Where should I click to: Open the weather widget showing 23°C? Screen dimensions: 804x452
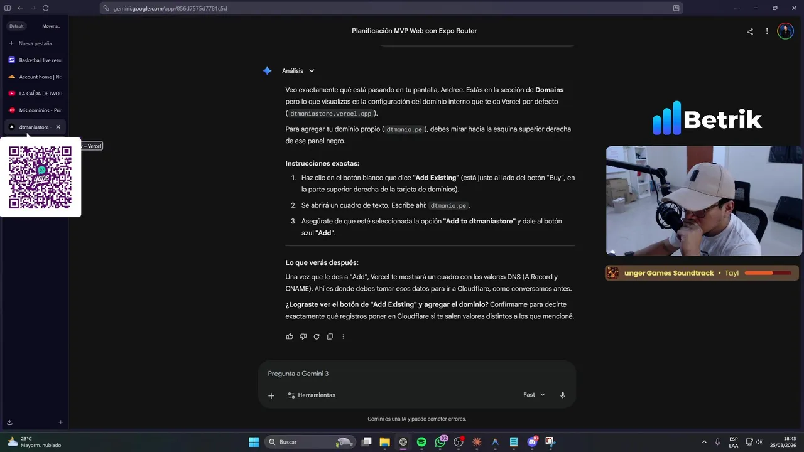34,442
